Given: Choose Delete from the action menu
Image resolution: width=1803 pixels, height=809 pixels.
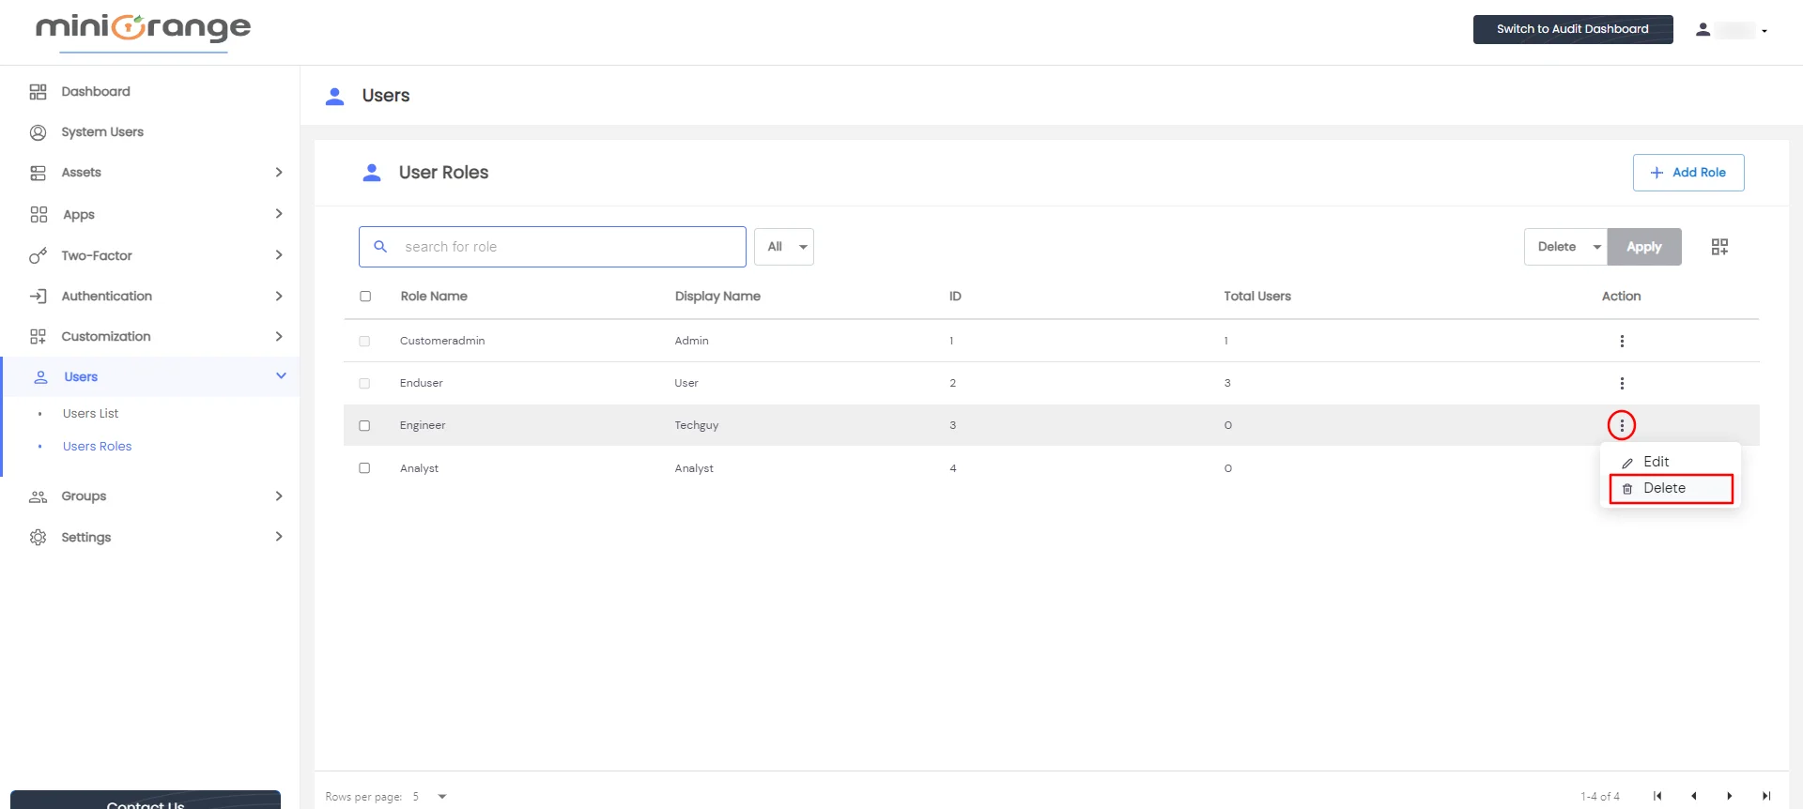Looking at the screenshot, I should pos(1671,488).
